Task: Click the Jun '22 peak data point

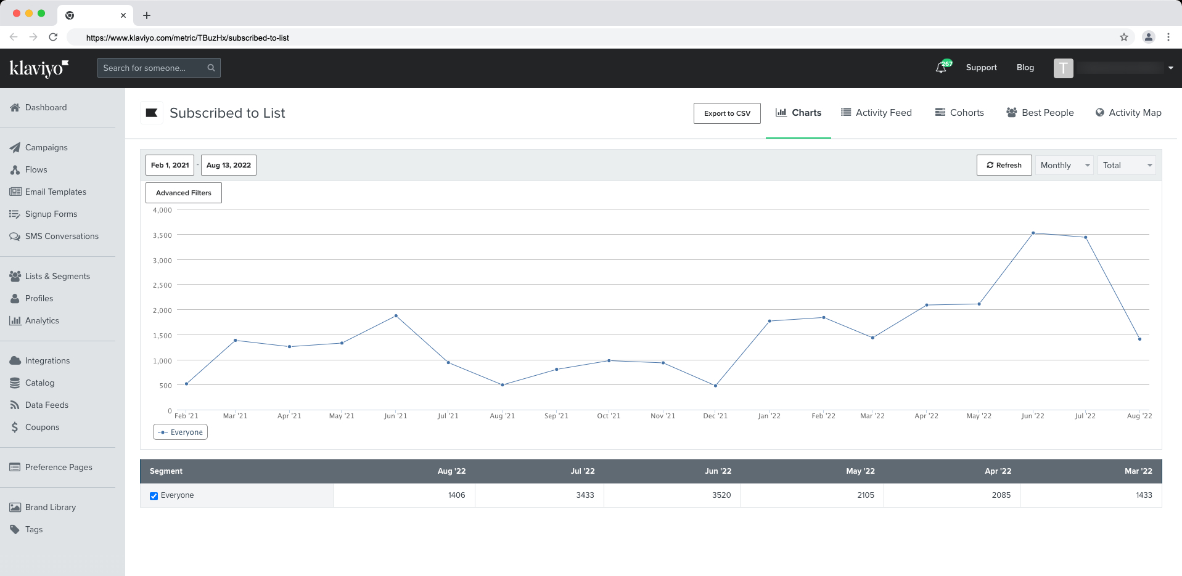Action: (x=1033, y=233)
